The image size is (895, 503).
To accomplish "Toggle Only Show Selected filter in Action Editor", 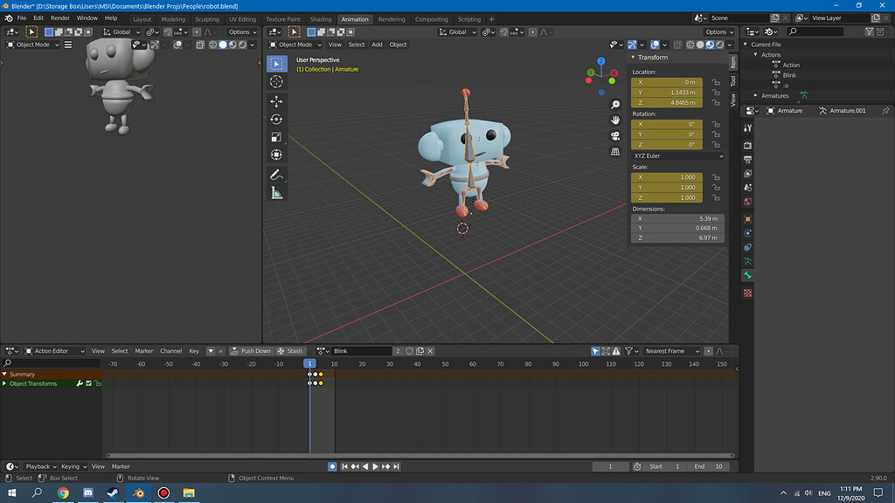I will 595,351.
